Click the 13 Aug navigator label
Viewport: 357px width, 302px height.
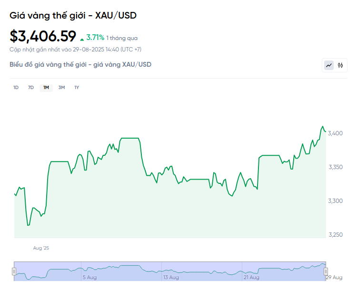point(171,277)
